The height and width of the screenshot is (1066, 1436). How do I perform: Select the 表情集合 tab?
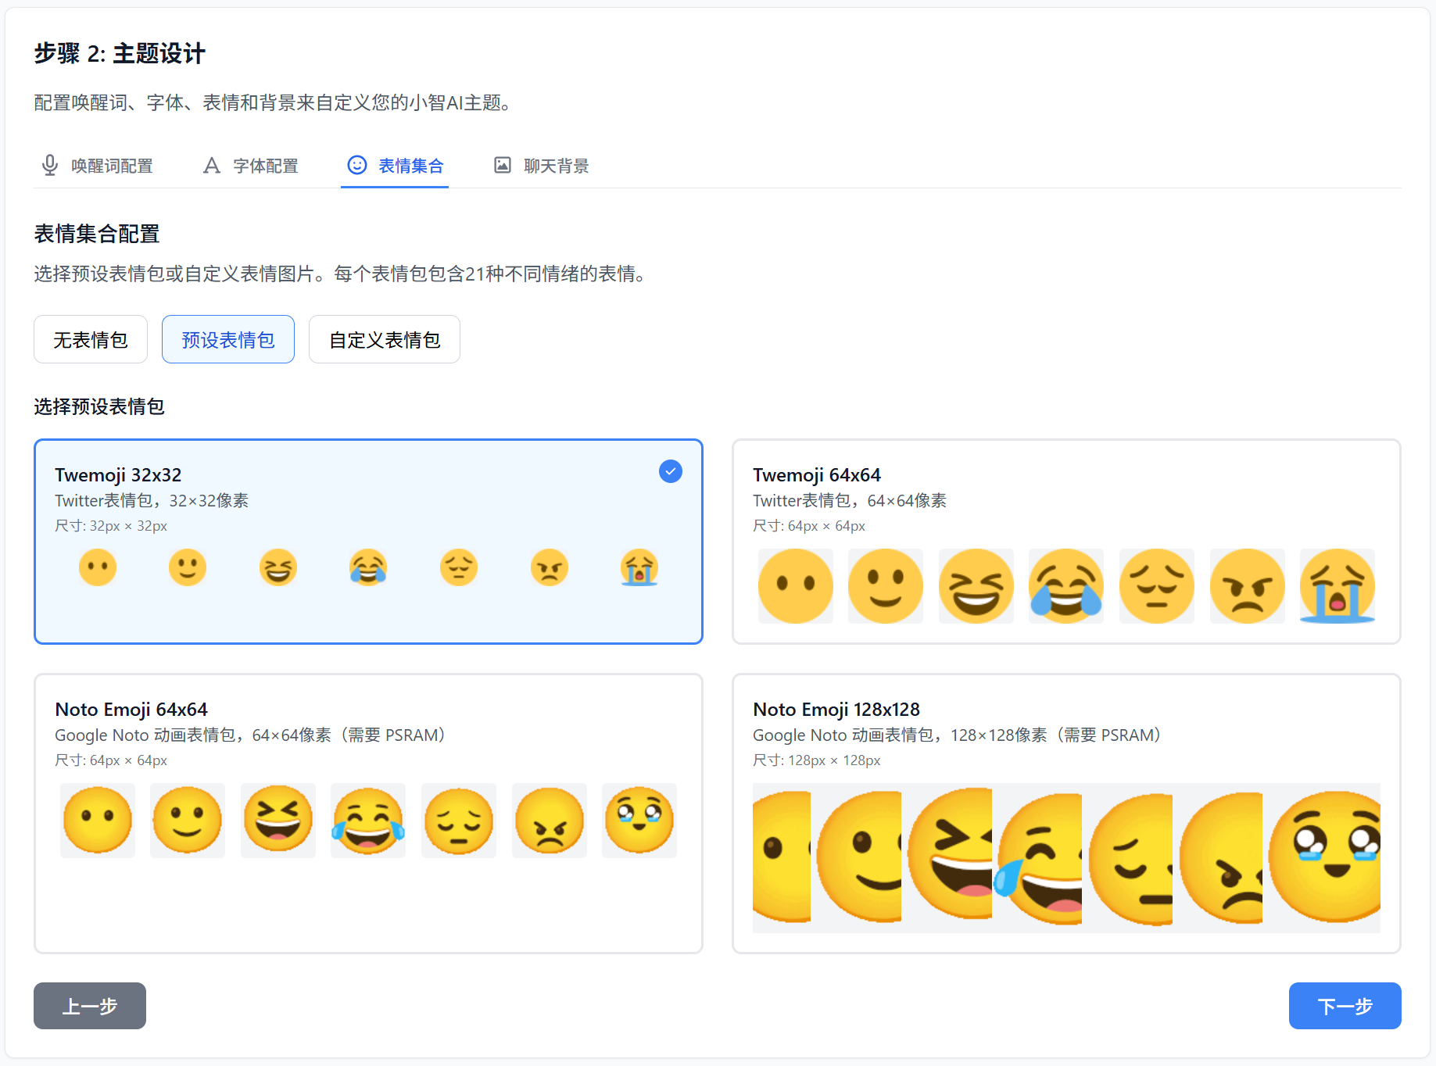[395, 166]
